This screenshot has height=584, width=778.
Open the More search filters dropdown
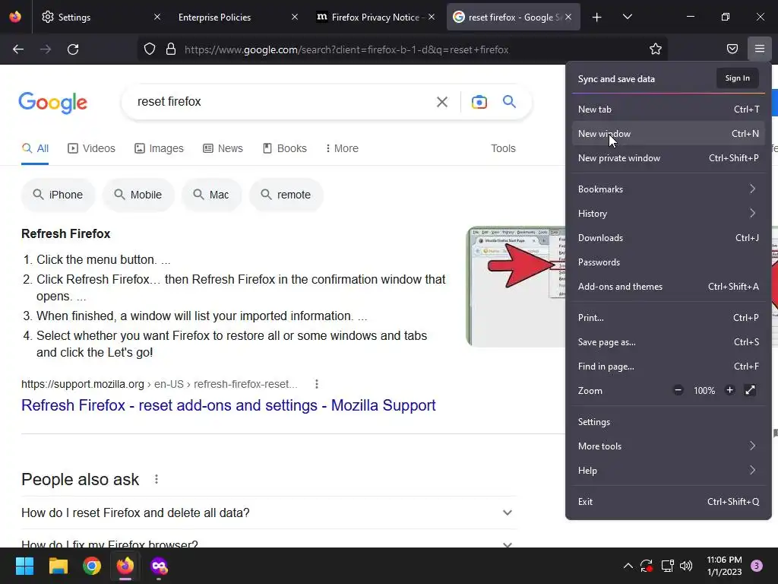(342, 148)
